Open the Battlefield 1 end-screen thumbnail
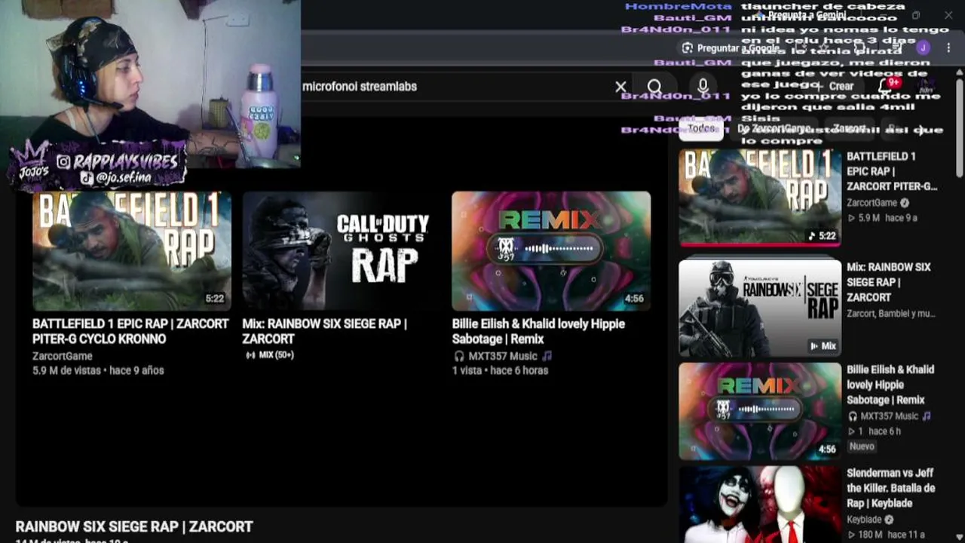 pyautogui.click(x=132, y=250)
